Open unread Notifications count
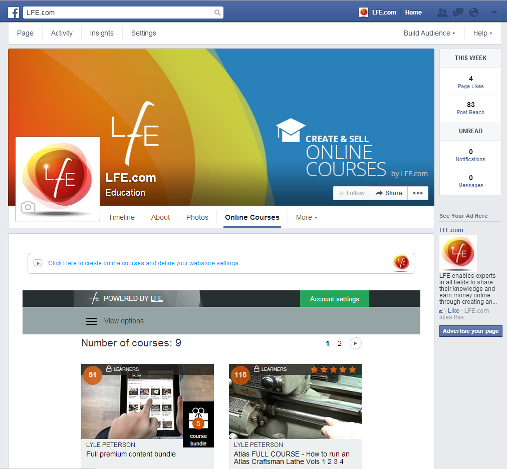This screenshot has width=507, height=469. [x=470, y=155]
